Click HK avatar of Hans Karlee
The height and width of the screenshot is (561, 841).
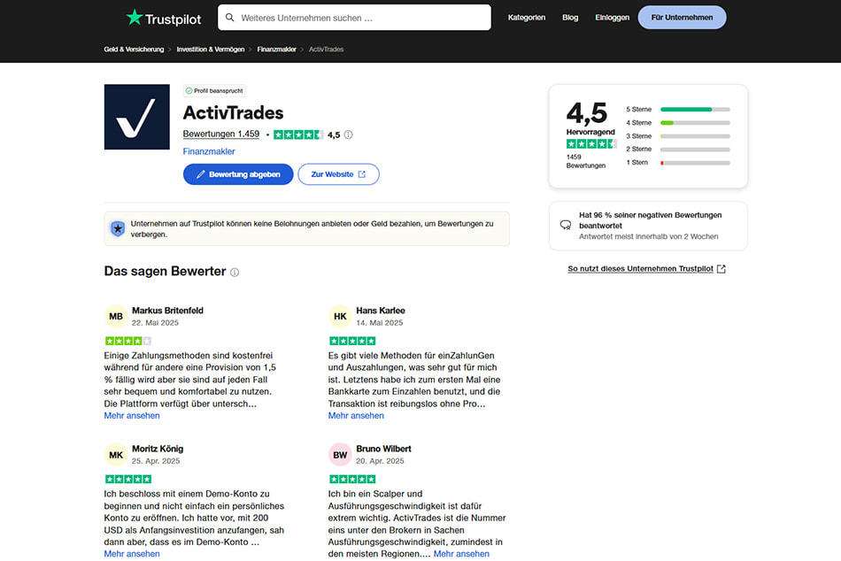(x=340, y=317)
